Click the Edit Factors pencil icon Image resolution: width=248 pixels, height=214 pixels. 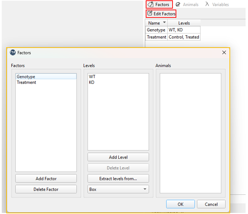tap(150, 14)
